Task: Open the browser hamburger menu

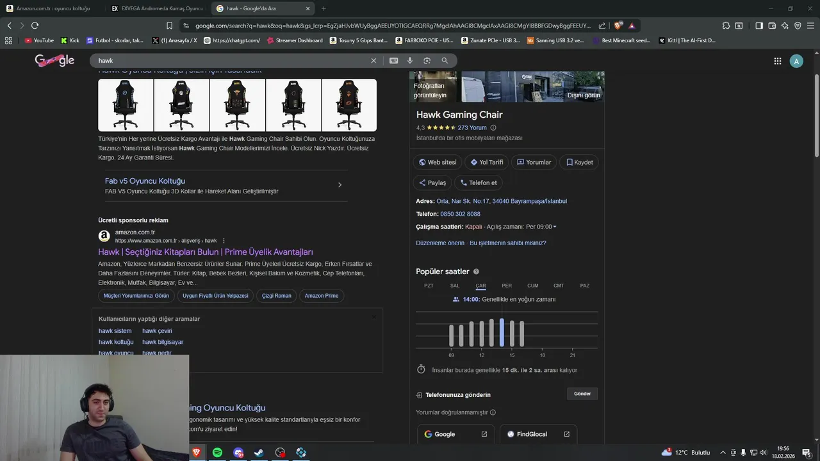Action: pyautogui.click(x=811, y=26)
